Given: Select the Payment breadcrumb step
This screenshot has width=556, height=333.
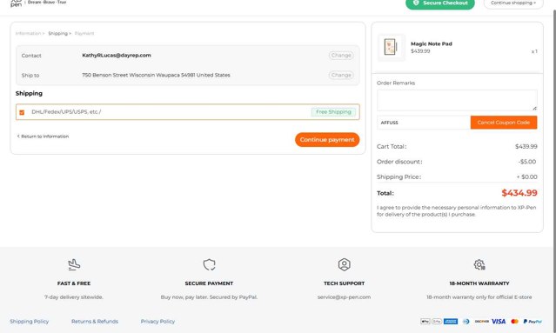Looking at the screenshot, I should (84, 33).
